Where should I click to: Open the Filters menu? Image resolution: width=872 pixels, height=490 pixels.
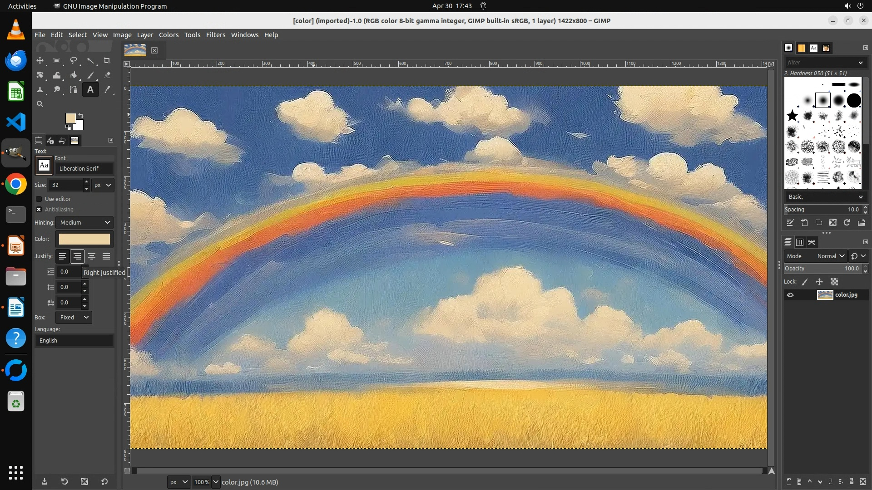tap(215, 35)
